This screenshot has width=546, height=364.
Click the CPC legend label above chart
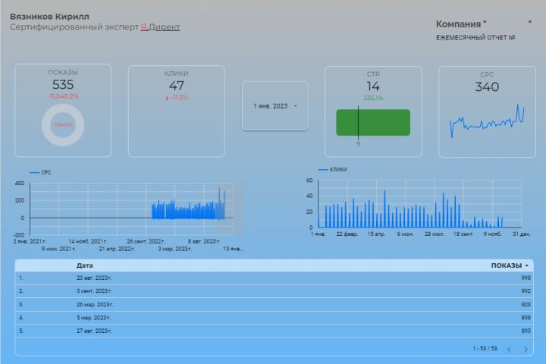[x=46, y=172]
